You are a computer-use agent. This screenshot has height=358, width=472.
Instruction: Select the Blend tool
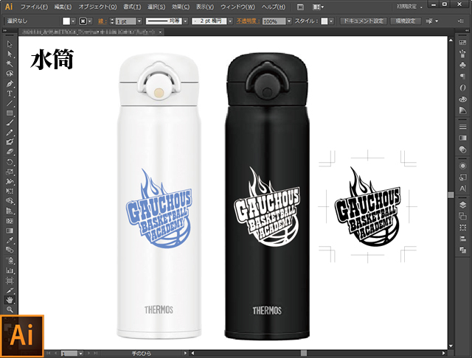(x=10, y=250)
